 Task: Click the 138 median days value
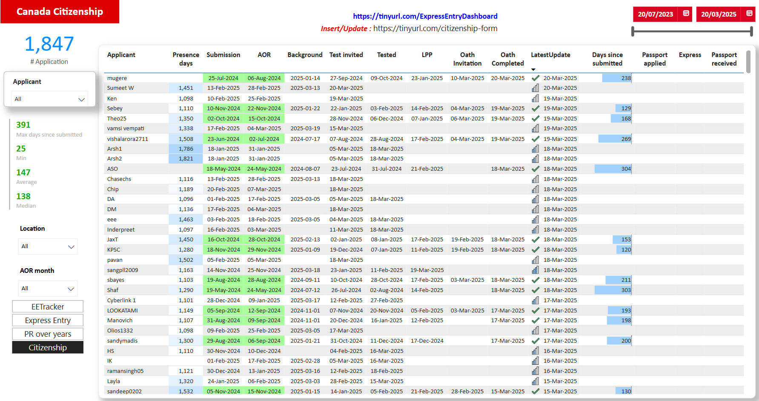23,196
